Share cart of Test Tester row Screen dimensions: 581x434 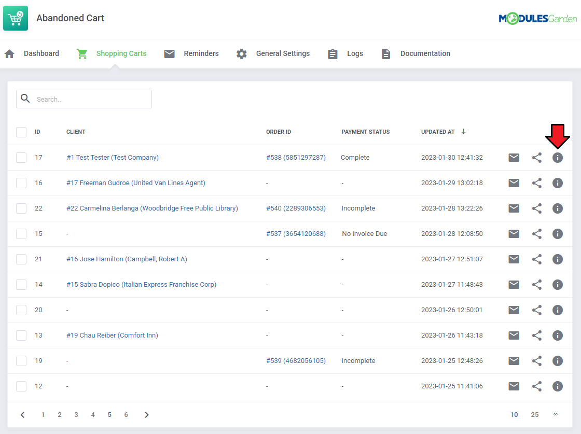pos(537,158)
